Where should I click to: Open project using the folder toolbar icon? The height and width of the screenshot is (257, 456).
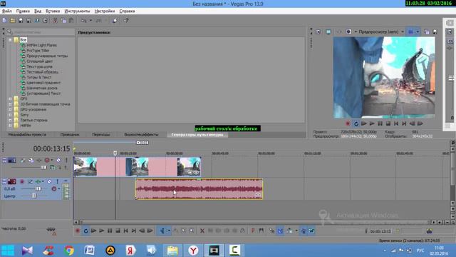13,21
